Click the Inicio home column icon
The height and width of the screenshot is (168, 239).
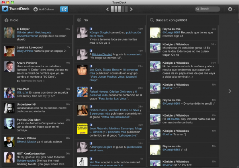(6, 20)
